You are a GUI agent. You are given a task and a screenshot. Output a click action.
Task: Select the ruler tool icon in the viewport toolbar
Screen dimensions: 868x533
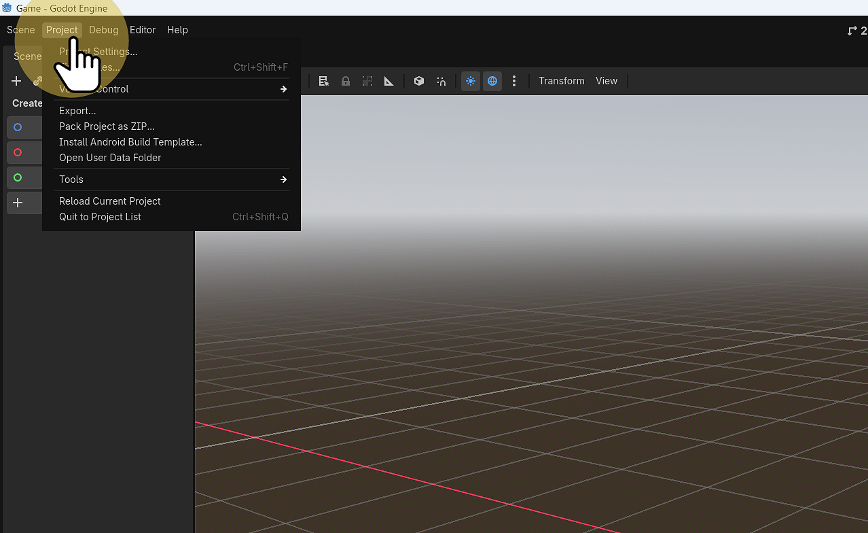click(389, 81)
